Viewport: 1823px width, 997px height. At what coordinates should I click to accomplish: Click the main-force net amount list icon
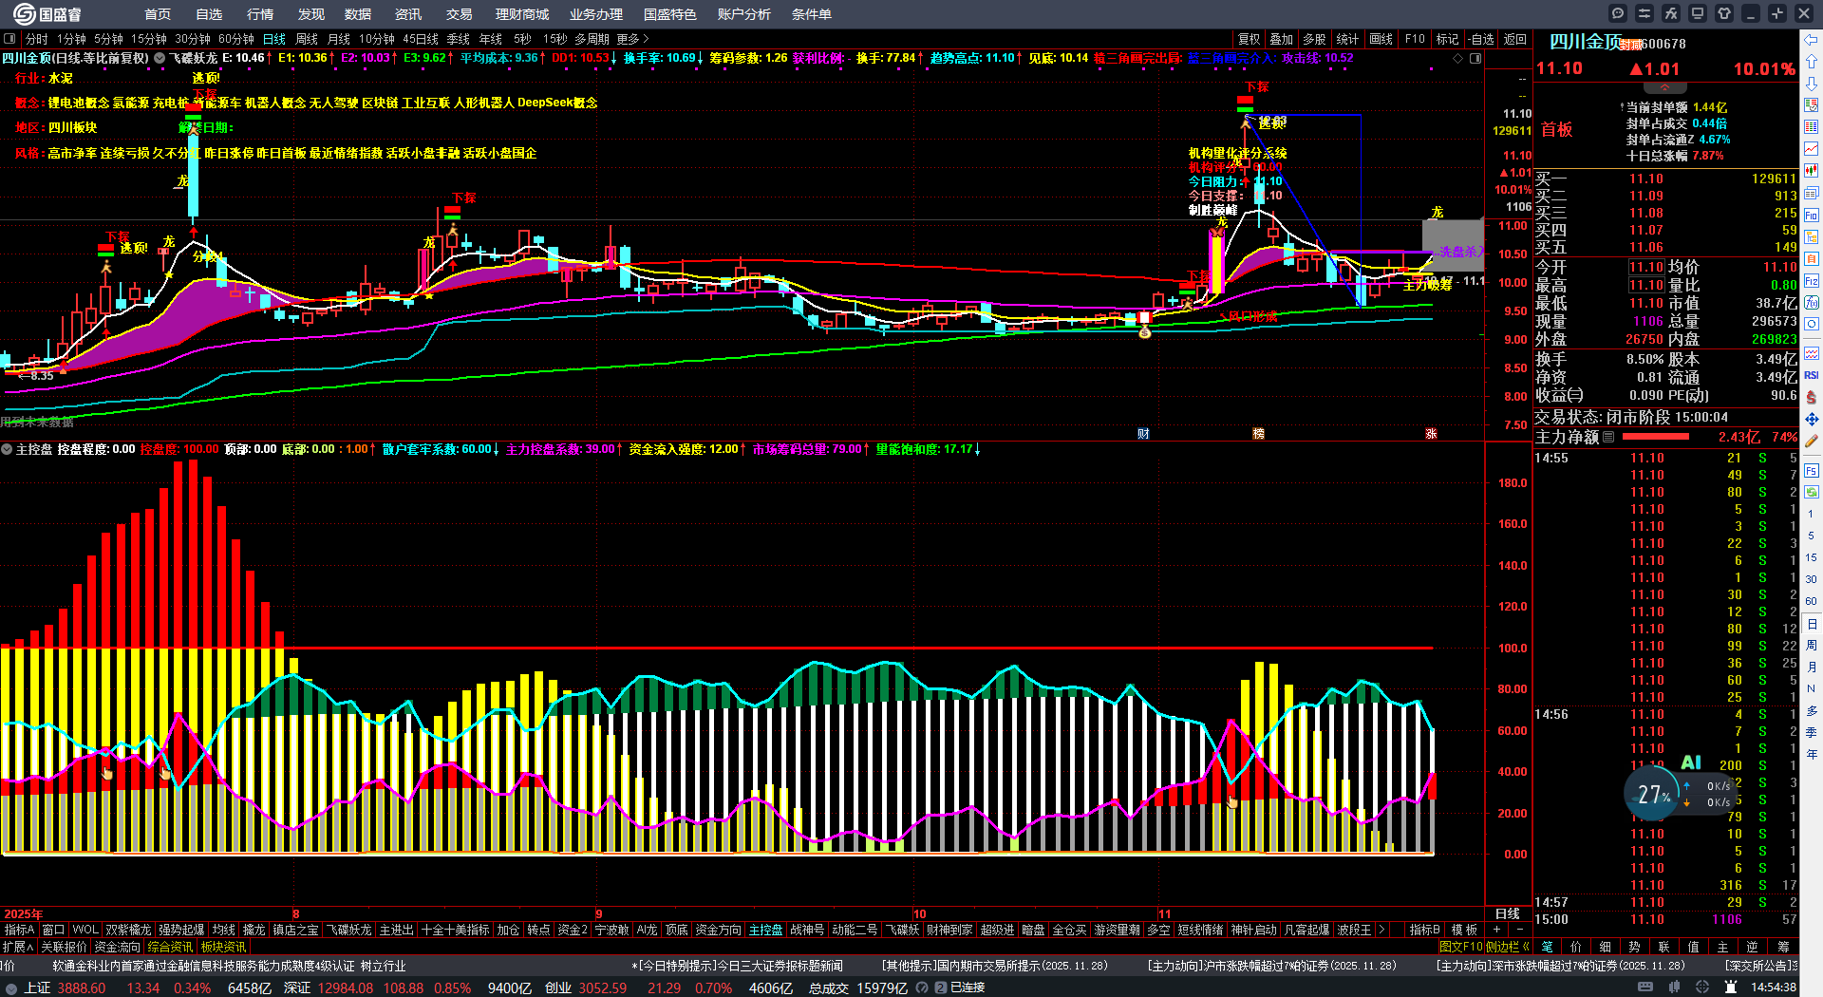tap(1608, 437)
